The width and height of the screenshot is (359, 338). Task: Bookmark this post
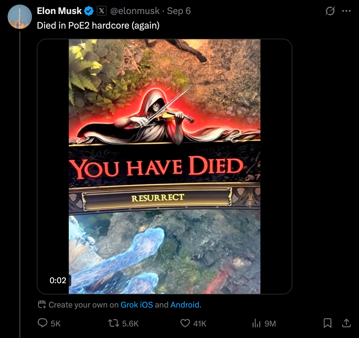tap(327, 323)
